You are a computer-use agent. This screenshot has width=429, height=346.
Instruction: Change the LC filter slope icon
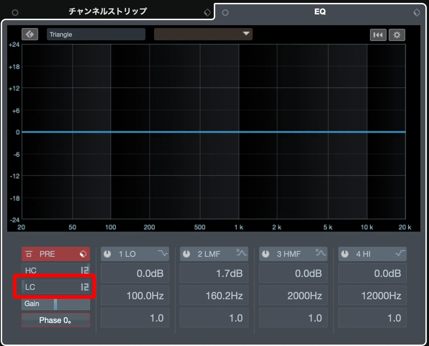(85, 287)
